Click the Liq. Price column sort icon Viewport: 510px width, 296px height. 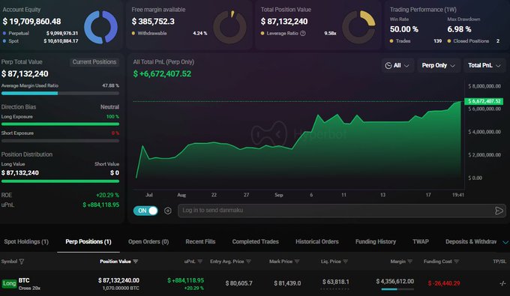[x=346, y=262]
